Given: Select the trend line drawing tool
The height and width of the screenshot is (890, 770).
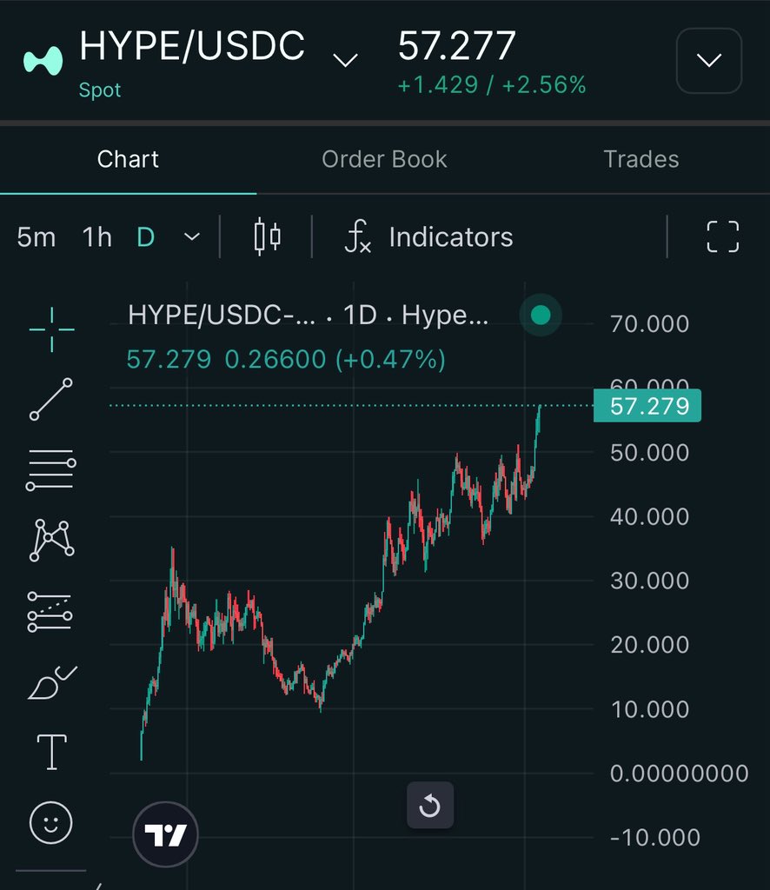Looking at the screenshot, I should [51, 399].
